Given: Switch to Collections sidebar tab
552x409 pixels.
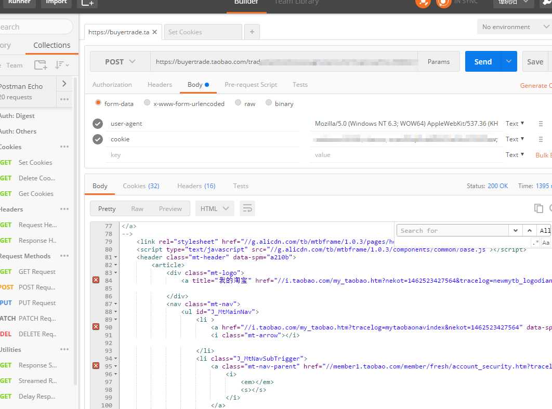Looking at the screenshot, I should [x=52, y=45].
